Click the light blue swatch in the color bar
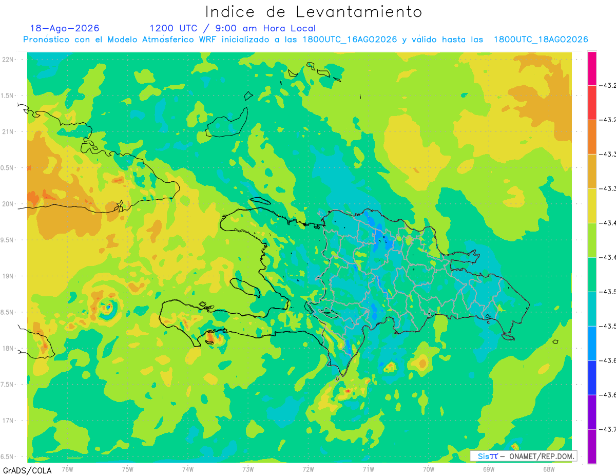This screenshot has height=476, width=616. (592, 344)
